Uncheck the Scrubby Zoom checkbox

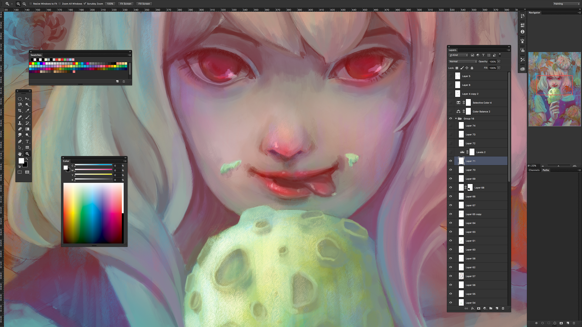pyautogui.click(x=85, y=4)
